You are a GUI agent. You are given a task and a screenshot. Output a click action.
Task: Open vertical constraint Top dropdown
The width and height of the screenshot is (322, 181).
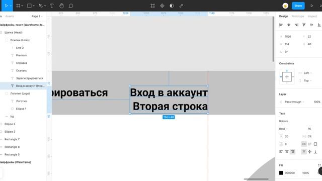point(307,80)
